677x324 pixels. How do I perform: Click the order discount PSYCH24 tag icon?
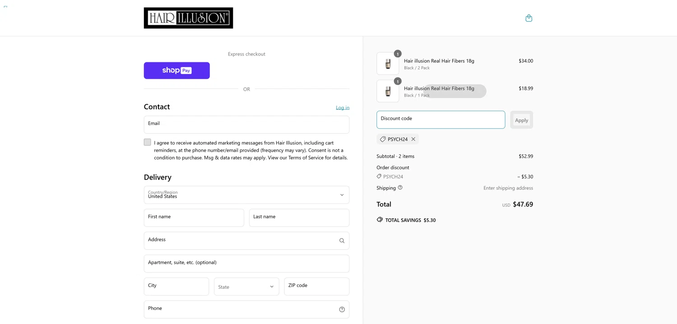(379, 176)
